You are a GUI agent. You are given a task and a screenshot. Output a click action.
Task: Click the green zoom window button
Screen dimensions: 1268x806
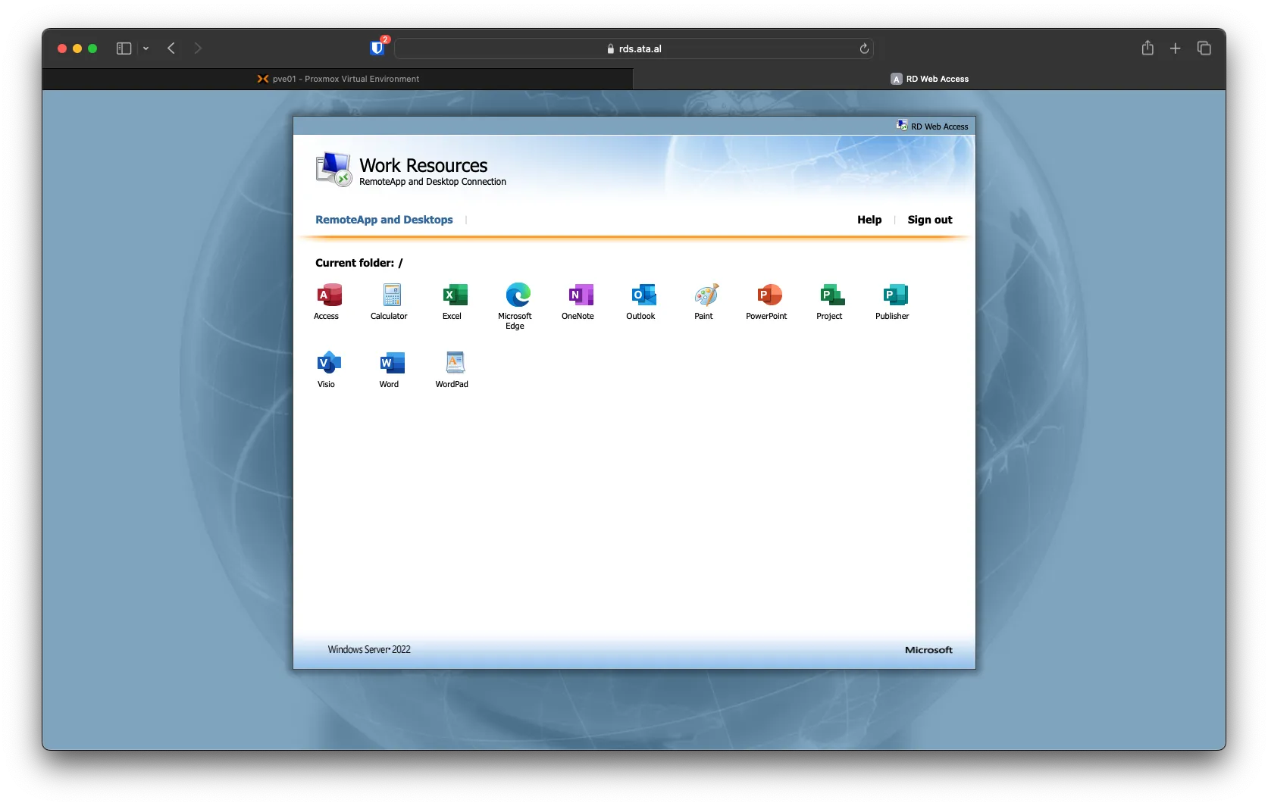pyautogui.click(x=92, y=48)
